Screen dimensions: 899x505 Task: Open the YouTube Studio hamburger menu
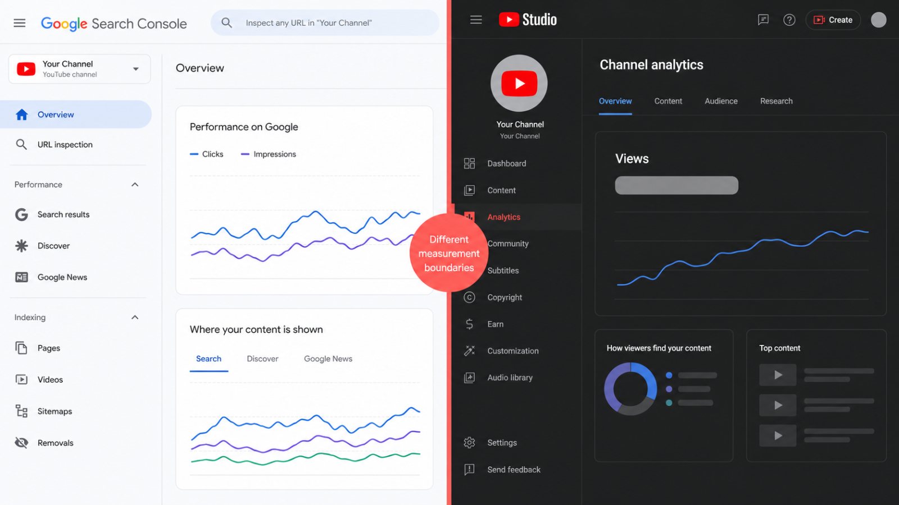[x=476, y=20]
